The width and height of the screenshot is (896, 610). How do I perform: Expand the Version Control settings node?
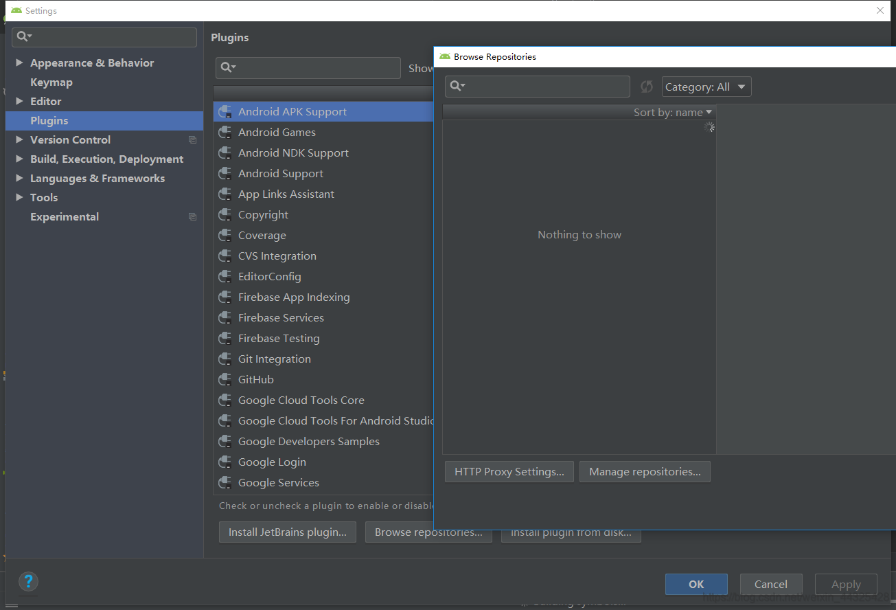click(19, 139)
